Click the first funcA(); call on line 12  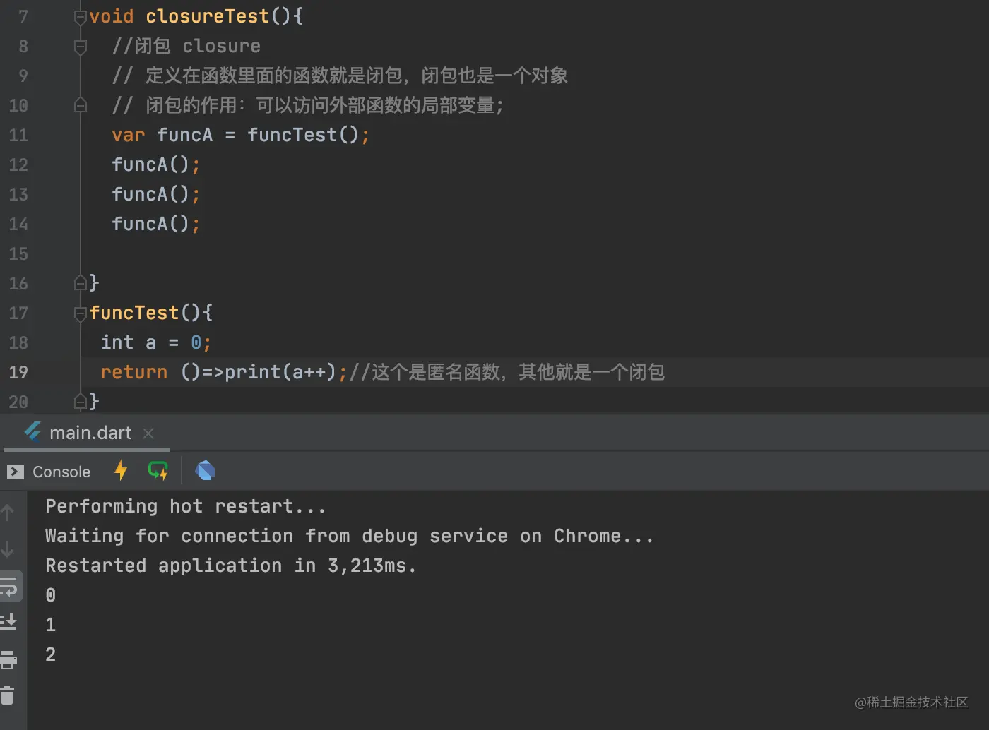click(x=156, y=164)
